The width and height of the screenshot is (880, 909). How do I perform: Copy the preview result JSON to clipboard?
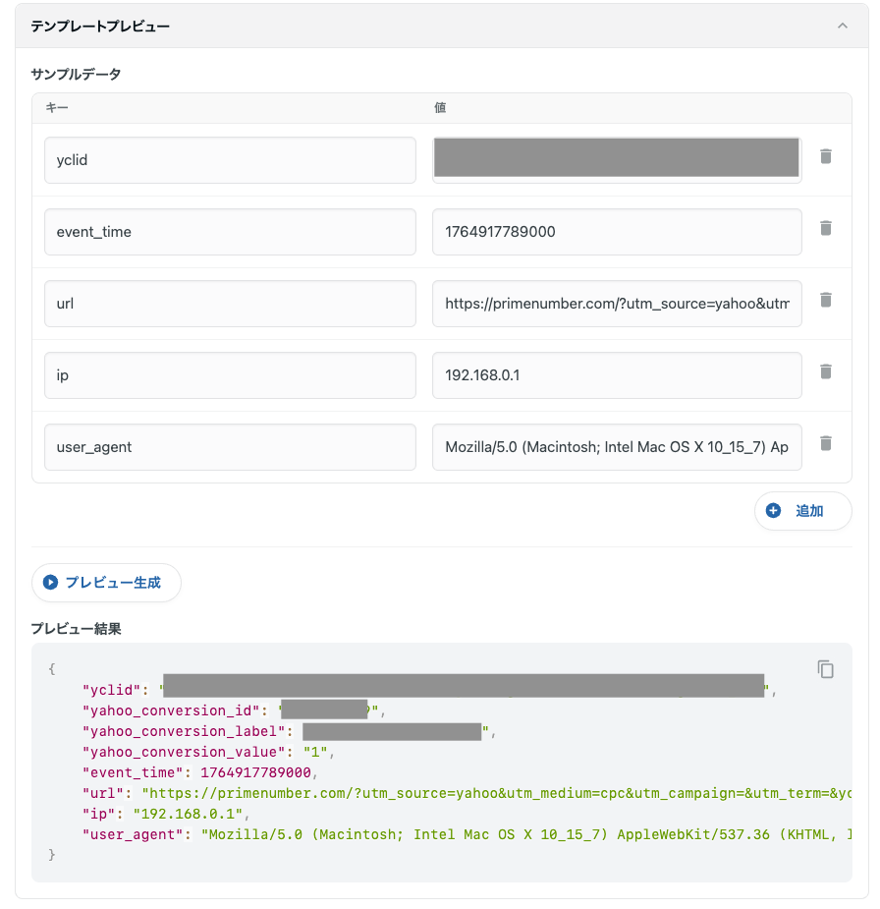click(x=826, y=669)
